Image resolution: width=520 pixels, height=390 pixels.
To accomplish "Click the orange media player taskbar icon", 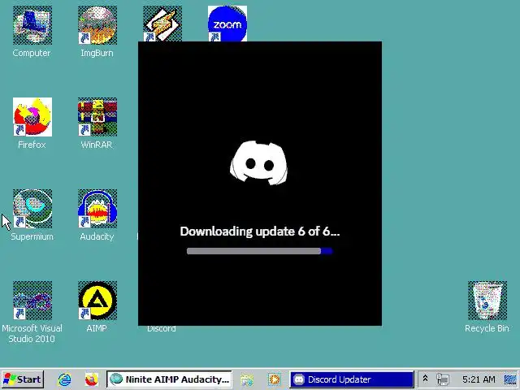I will [x=275, y=379].
